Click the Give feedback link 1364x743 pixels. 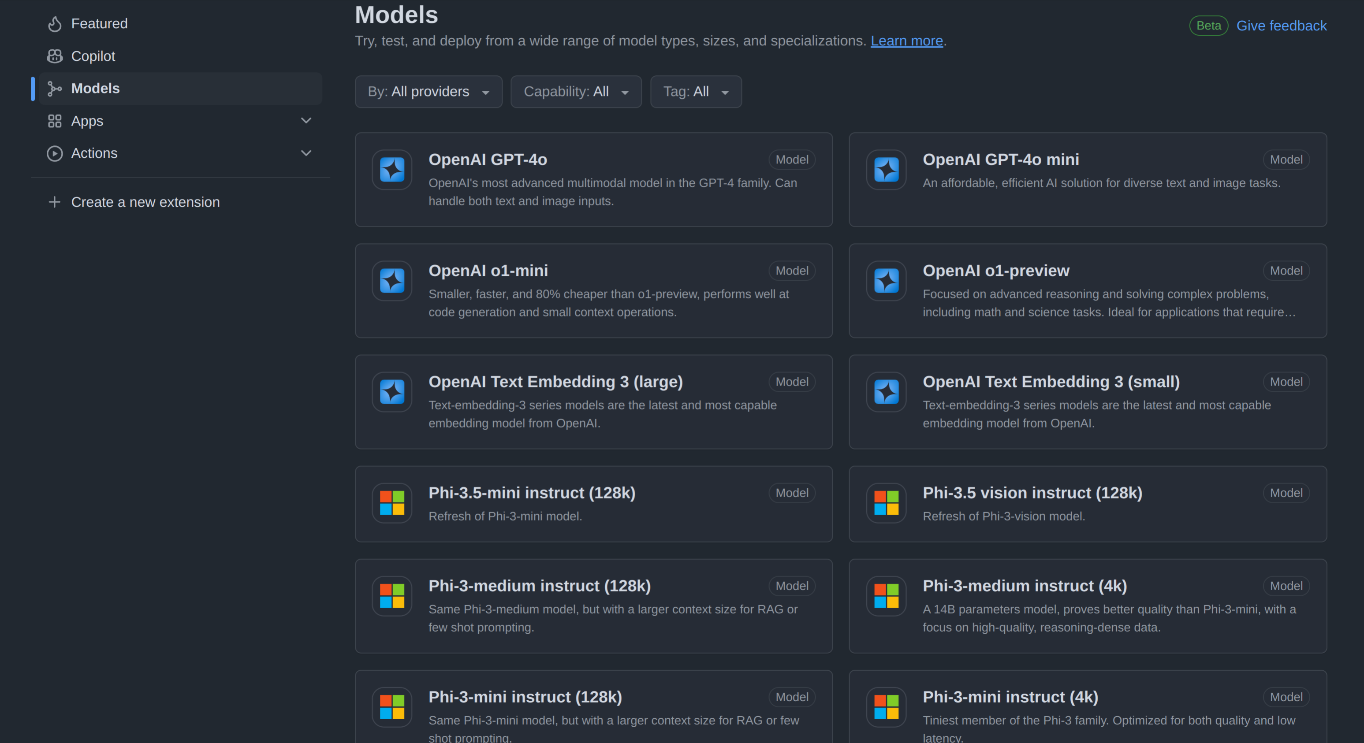coord(1282,26)
